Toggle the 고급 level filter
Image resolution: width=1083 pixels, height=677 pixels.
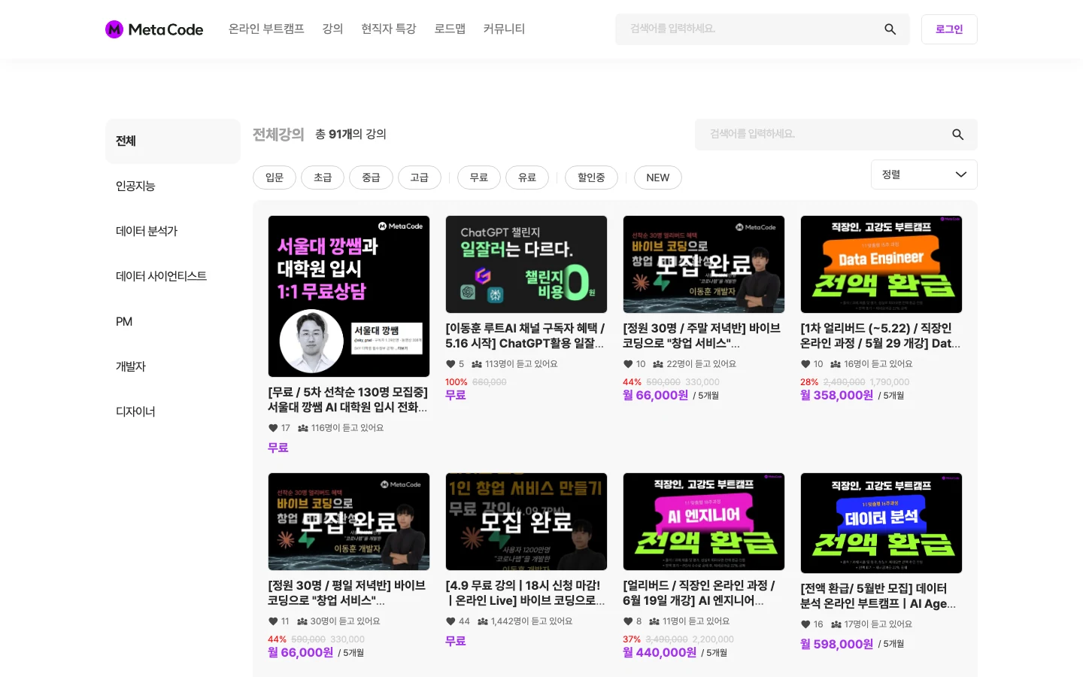click(420, 178)
